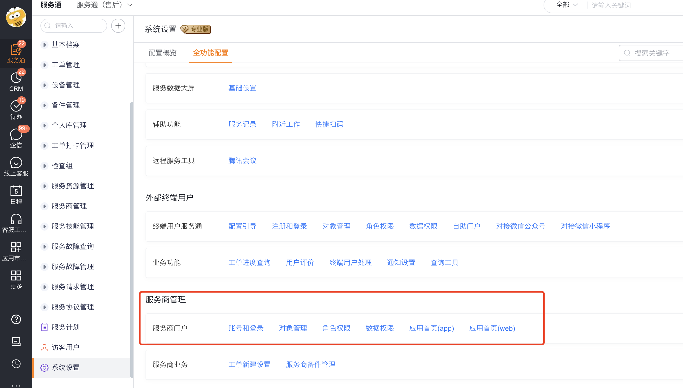Expand the 设备管理 tree item
683x388 pixels.
point(44,85)
